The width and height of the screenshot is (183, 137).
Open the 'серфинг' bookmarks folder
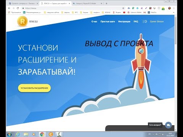click(x=95, y=13)
